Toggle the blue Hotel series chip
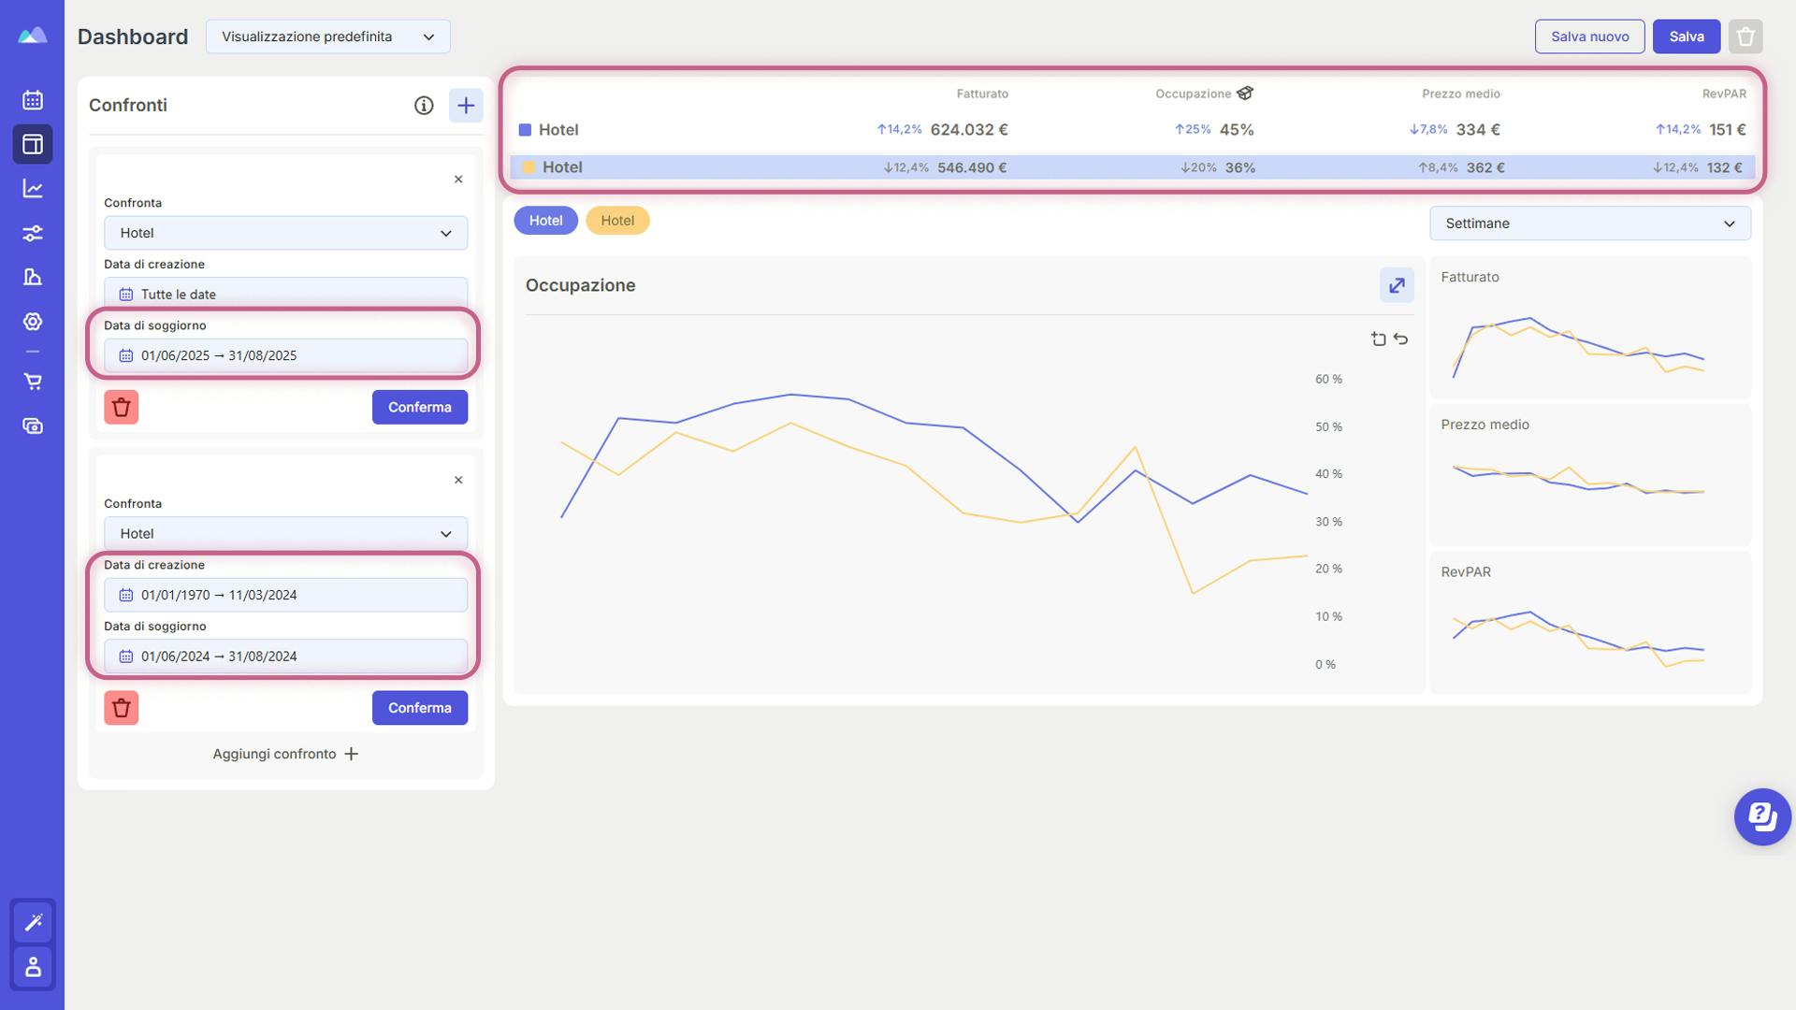The image size is (1796, 1010). click(x=546, y=221)
